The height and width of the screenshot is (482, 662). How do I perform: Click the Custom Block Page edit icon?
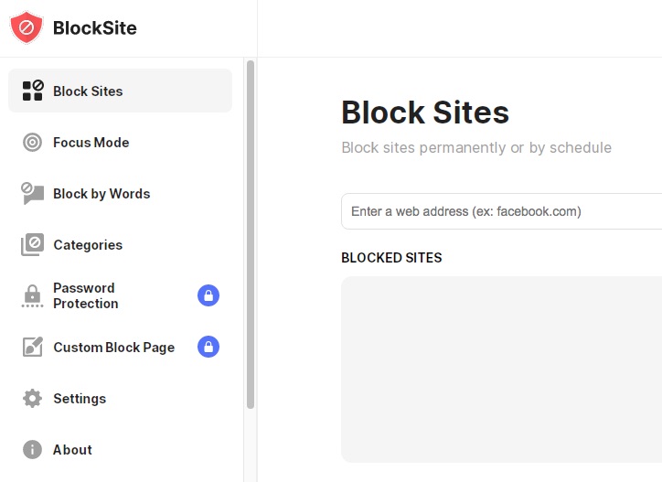(x=33, y=347)
